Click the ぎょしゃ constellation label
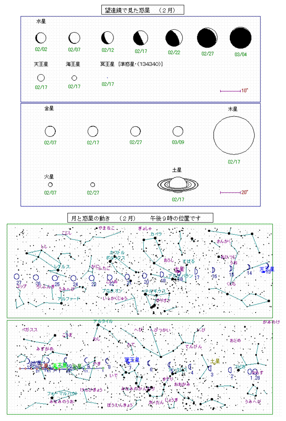286x421 pixels. [145, 228]
